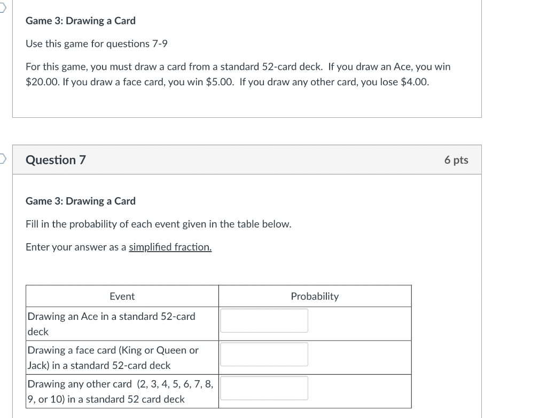
Task: Click the underlined simplified fraction text
Action: (170, 246)
